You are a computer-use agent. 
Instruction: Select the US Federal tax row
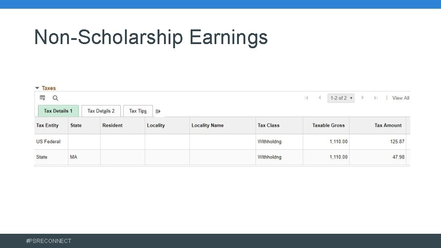48,141
